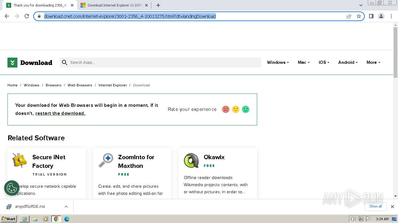Open the media player taskbar icon

click(x=46, y=219)
